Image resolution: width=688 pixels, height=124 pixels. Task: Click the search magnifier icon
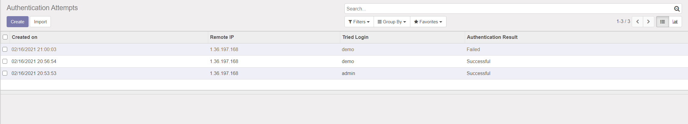pos(677,9)
